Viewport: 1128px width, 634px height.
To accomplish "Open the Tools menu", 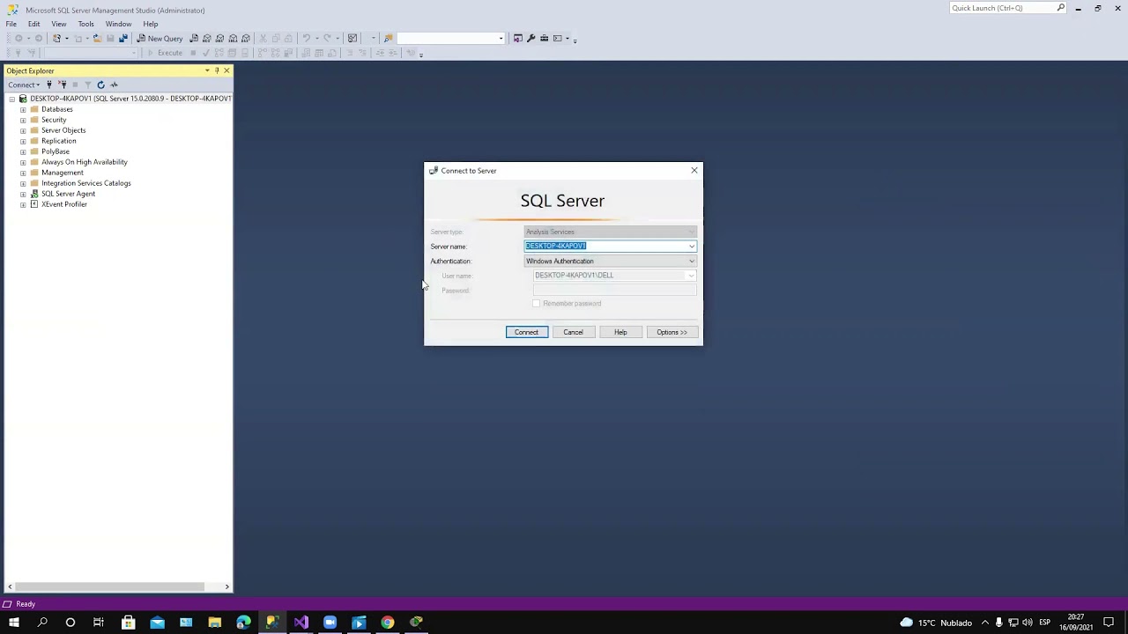I will [x=85, y=24].
